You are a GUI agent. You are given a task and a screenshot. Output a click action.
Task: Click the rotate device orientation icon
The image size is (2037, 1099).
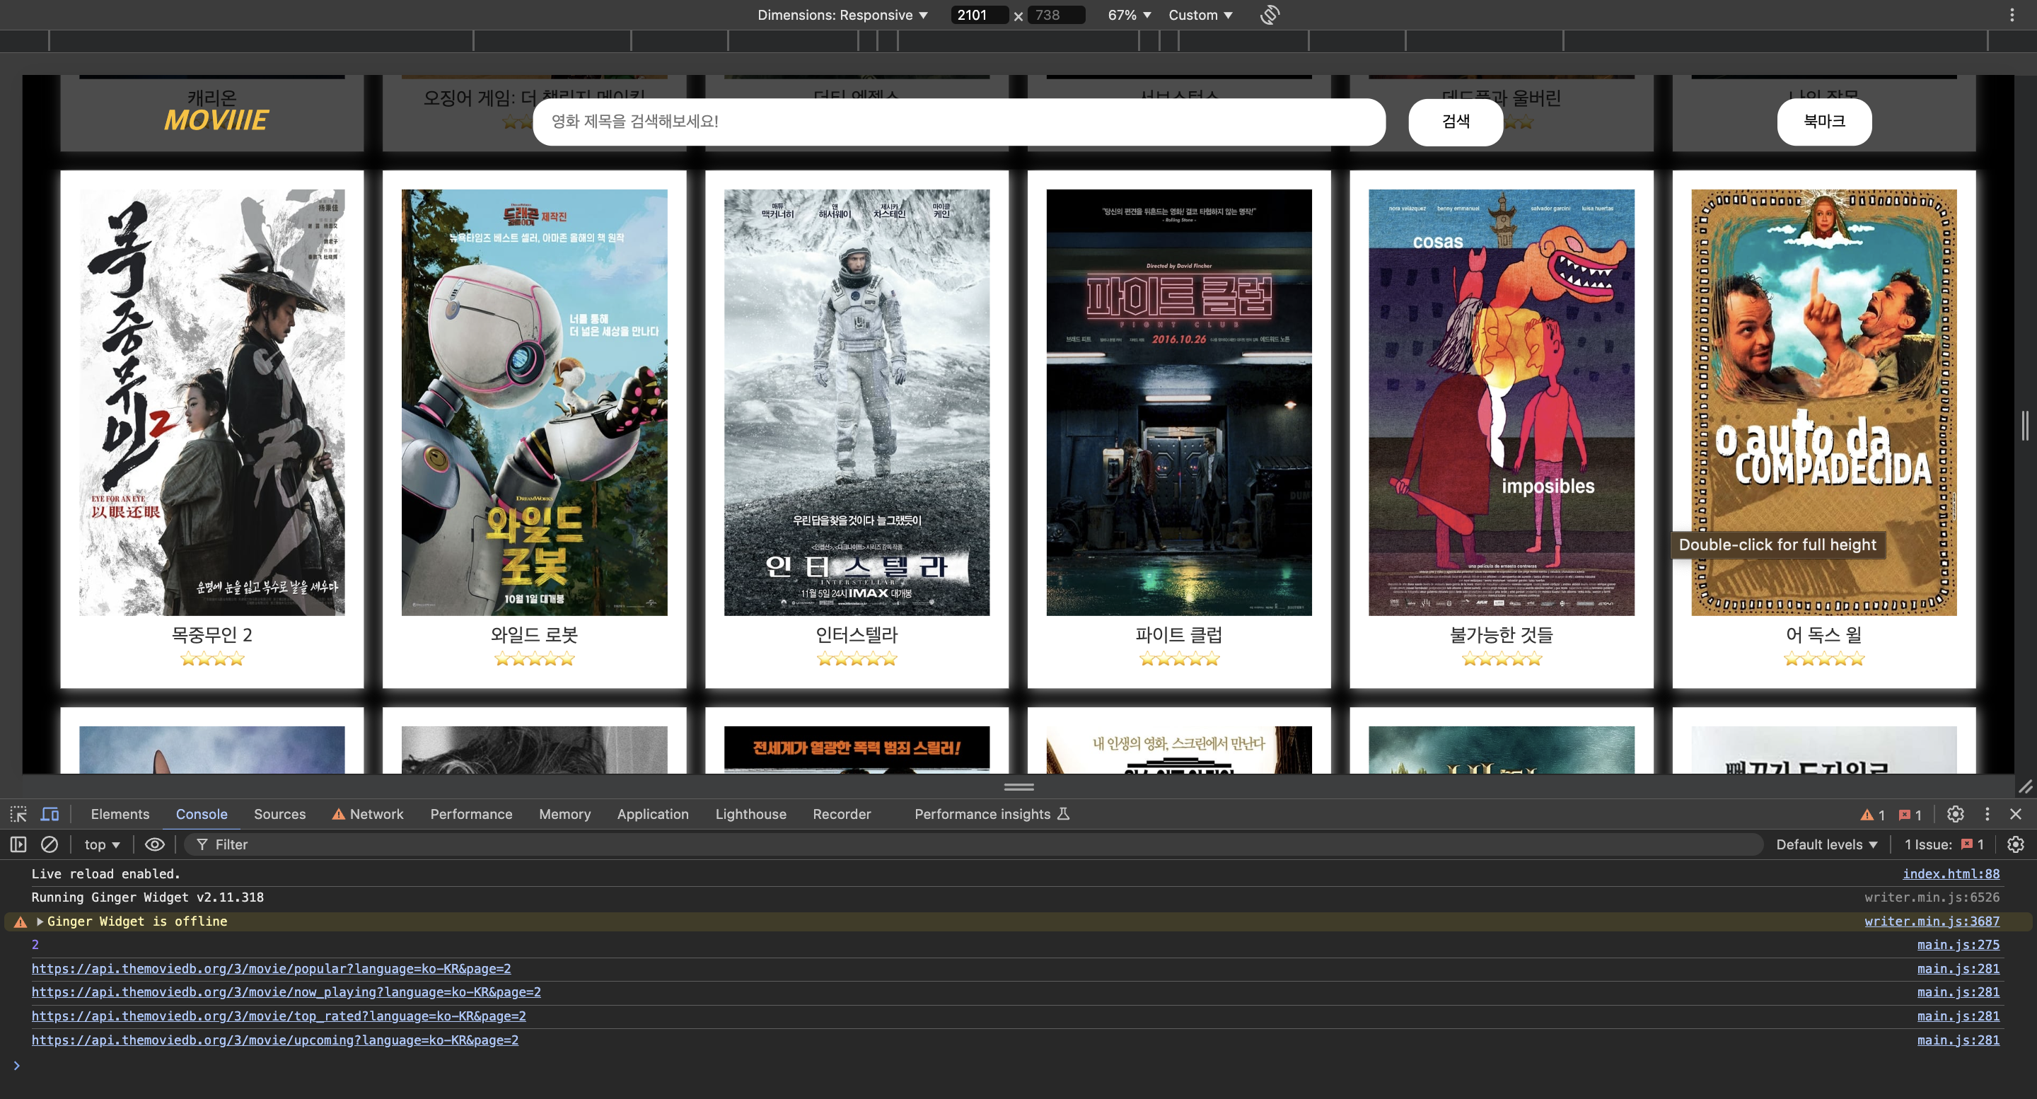[x=1270, y=15]
